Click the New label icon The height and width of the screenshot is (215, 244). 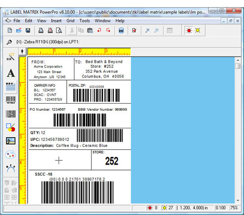[x=10, y=30]
